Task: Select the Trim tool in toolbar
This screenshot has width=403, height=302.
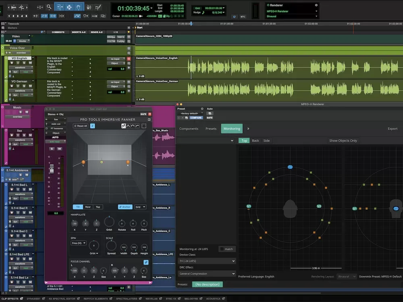Action: click(59, 7)
